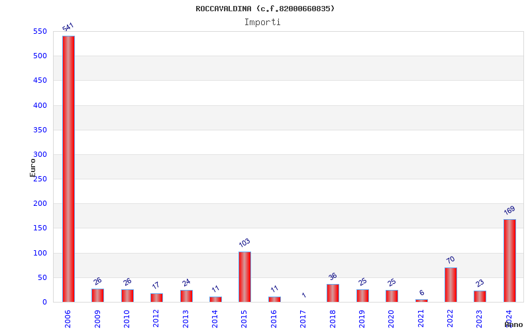Click the 0 y-axis tick label
Viewport: 530px width, 331px height.
(44, 303)
